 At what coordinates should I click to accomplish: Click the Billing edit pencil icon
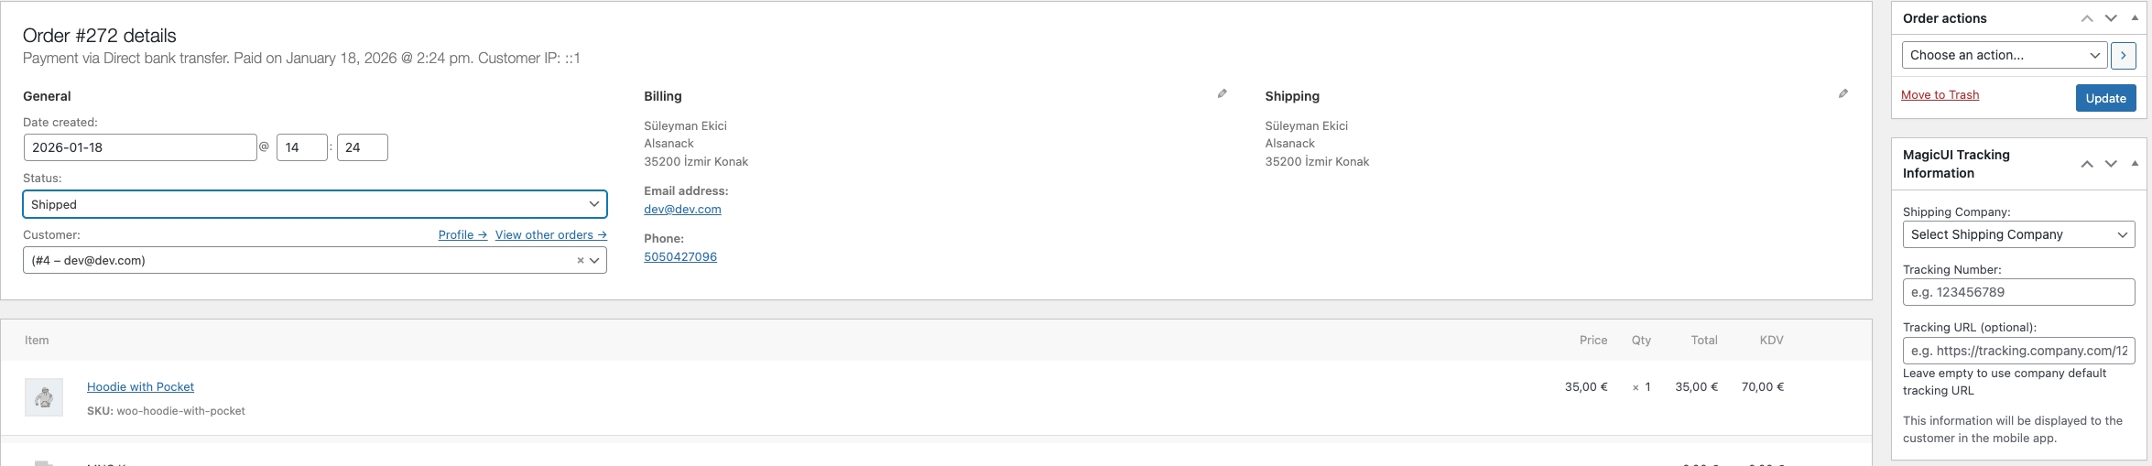click(1222, 94)
